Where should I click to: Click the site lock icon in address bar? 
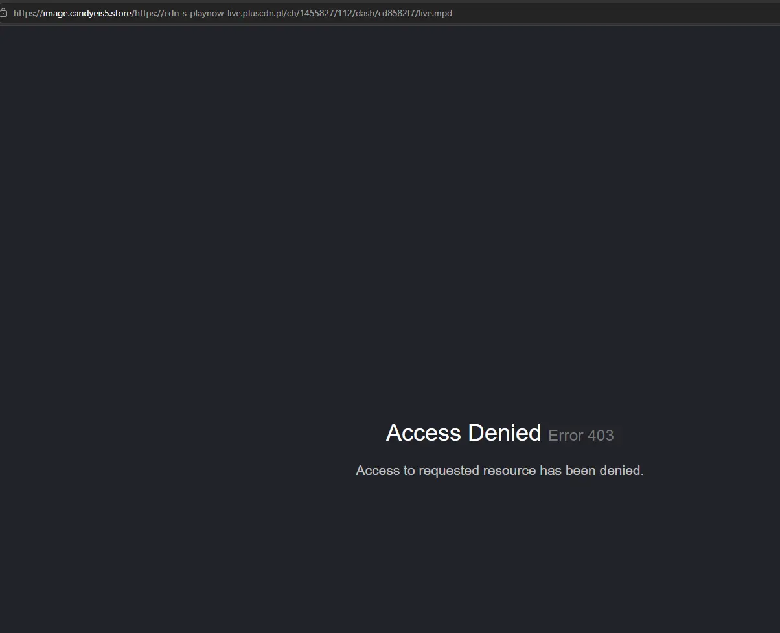[3, 13]
